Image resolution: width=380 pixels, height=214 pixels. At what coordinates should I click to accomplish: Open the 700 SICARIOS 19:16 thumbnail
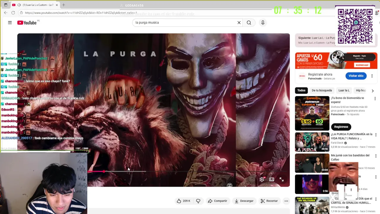point(312,205)
